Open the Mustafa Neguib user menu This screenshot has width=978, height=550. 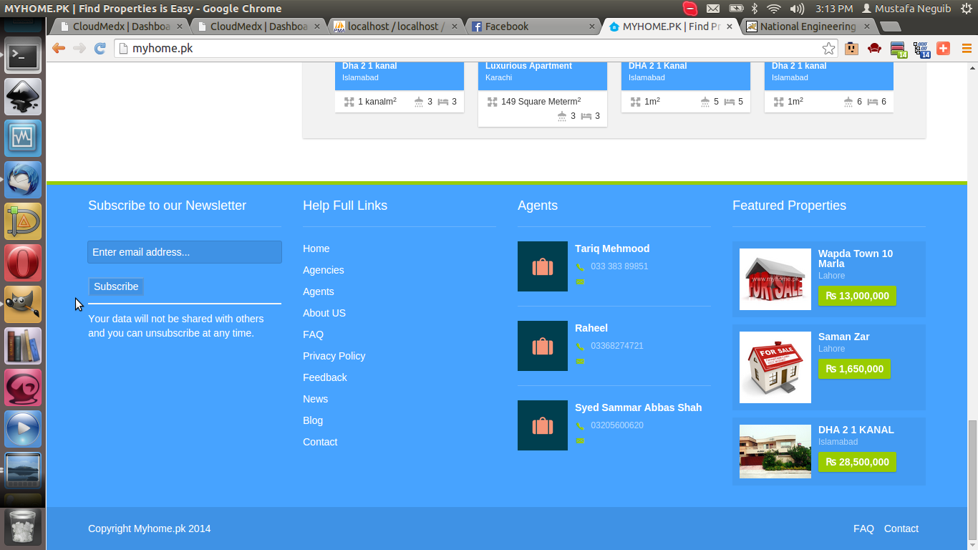click(906, 9)
